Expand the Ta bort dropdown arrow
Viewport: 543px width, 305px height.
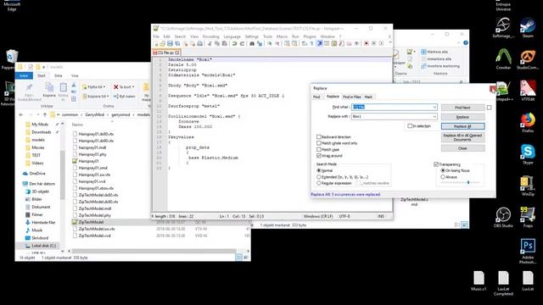133,86
